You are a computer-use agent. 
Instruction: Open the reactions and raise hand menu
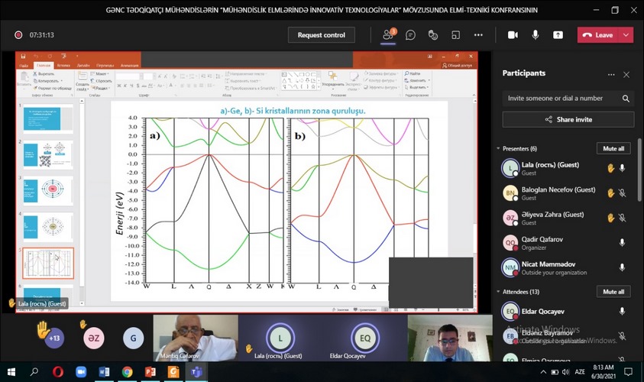[432, 35]
